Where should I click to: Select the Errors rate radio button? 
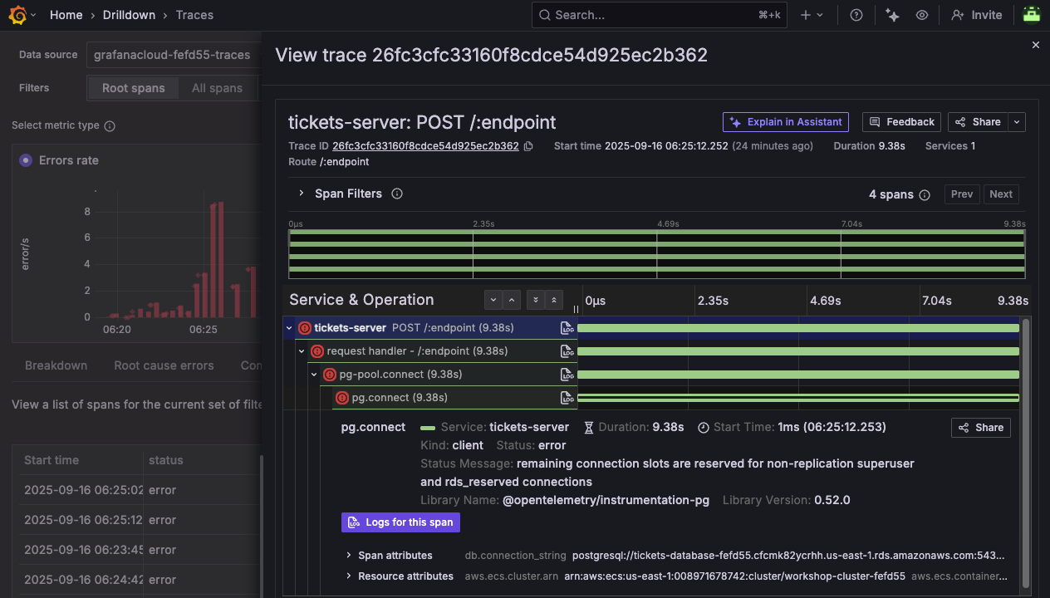[x=26, y=160]
